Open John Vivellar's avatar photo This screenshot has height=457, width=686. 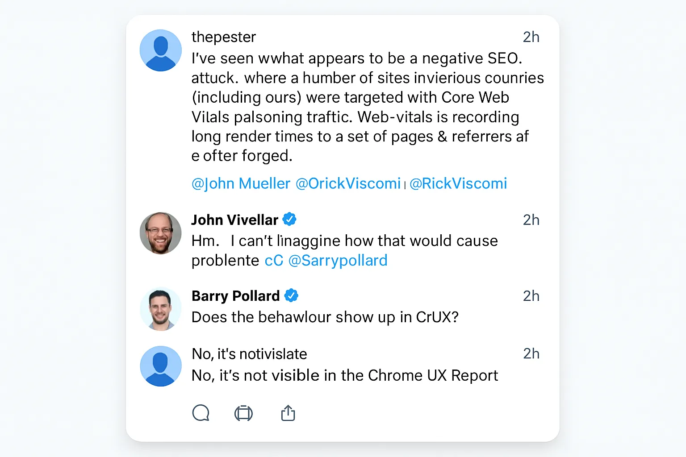pyautogui.click(x=161, y=233)
